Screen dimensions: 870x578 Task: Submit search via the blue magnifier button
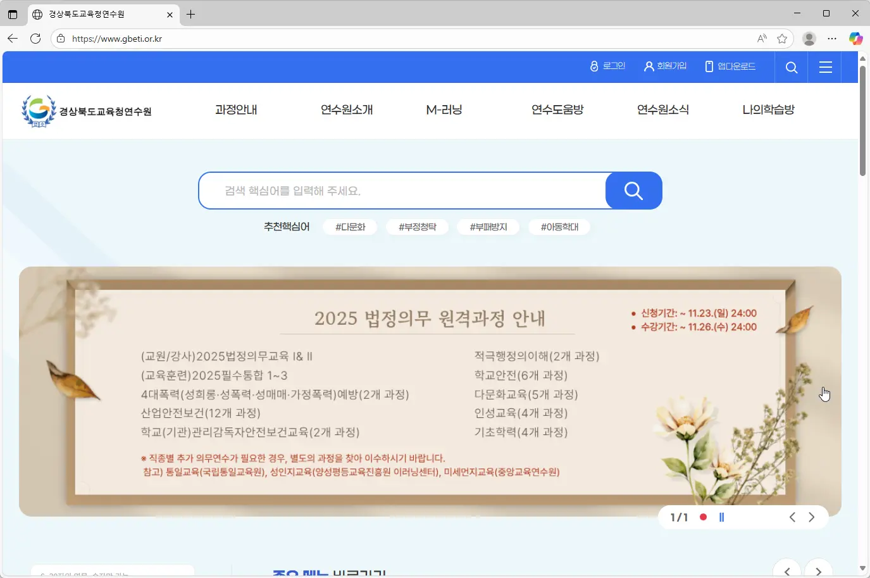point(633,190)
